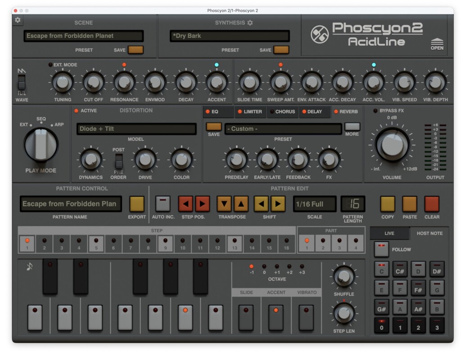Viewport: 461px width, 352px height.
Task: Toggle the distortion ACTIVE LED
Action: [x=76, y=111]
